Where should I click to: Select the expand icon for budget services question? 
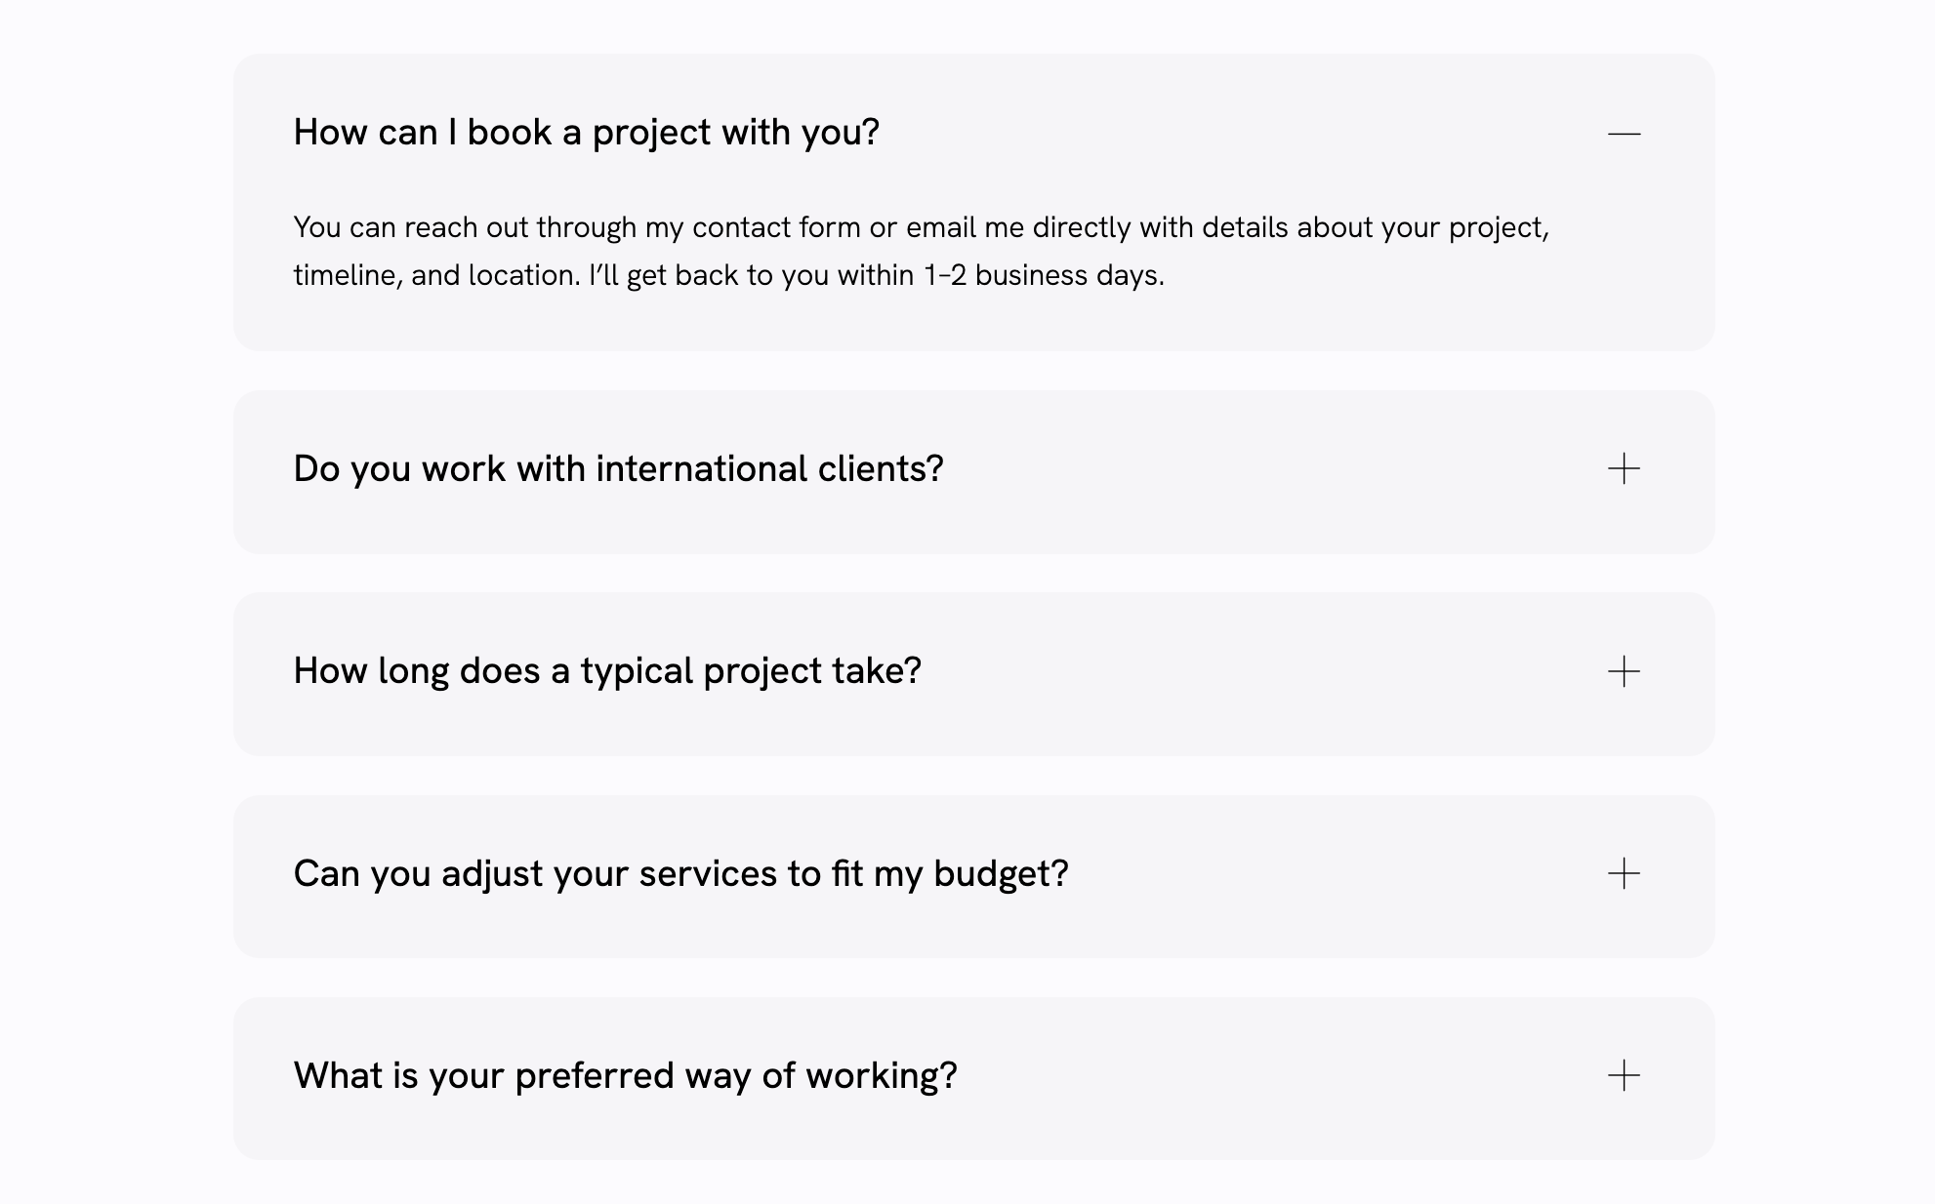point(1623,875)
